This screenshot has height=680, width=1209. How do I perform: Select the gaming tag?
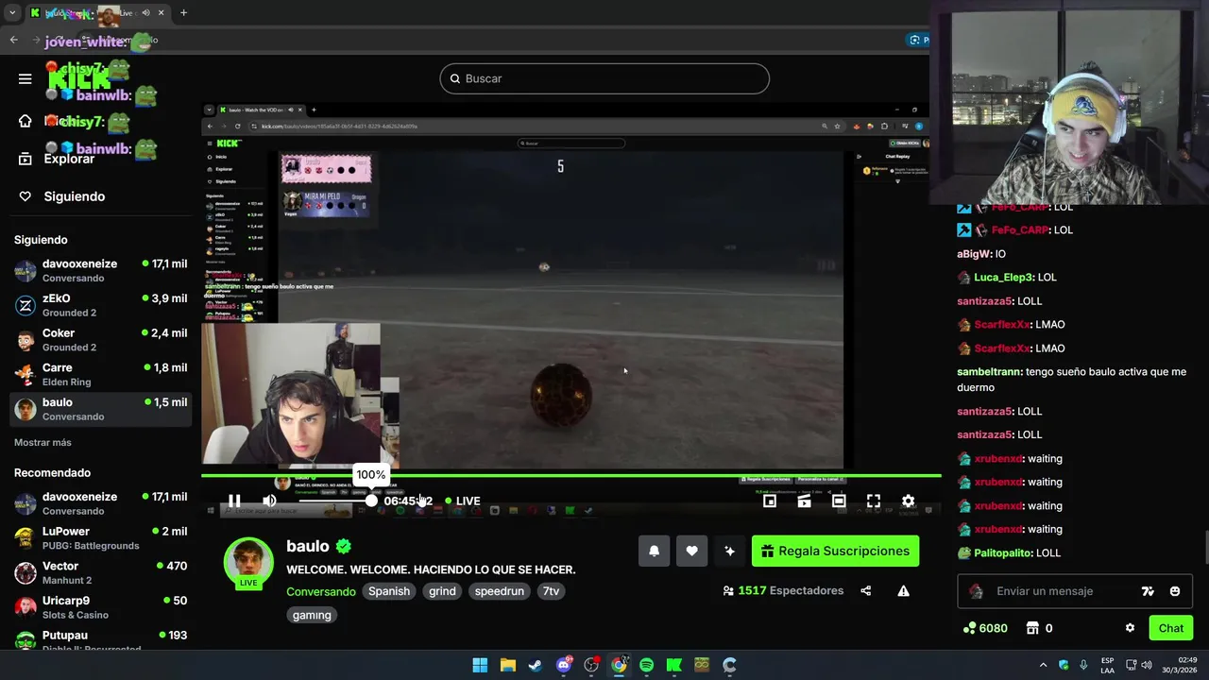tap(312, 615)
